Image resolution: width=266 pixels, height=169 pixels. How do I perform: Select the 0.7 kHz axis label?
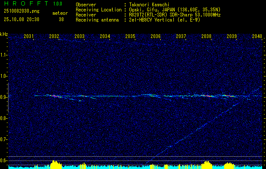pyautogui.click(x=3, y=139)
